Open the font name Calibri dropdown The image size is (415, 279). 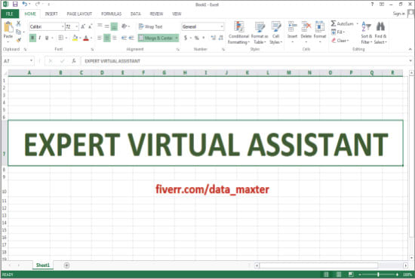click(63, 26)
